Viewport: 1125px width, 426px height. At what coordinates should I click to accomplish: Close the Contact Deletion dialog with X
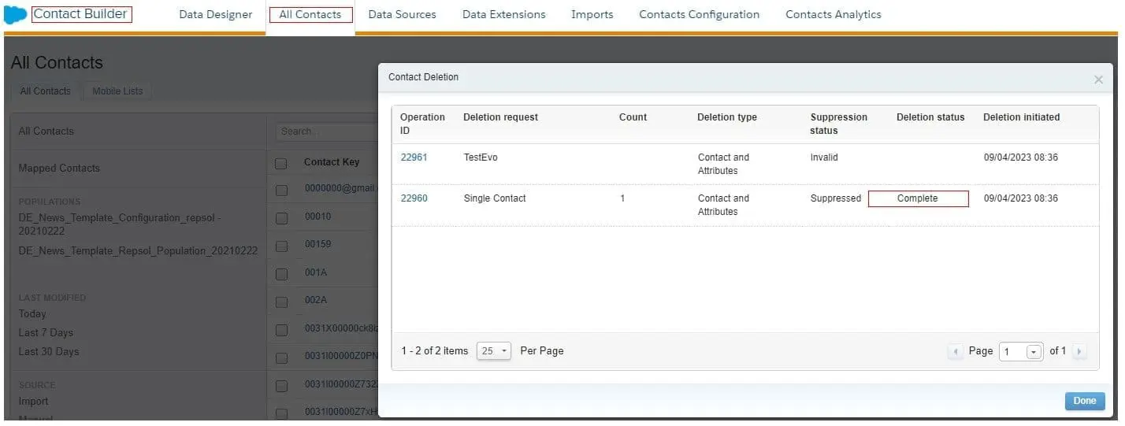[1098, 80]
